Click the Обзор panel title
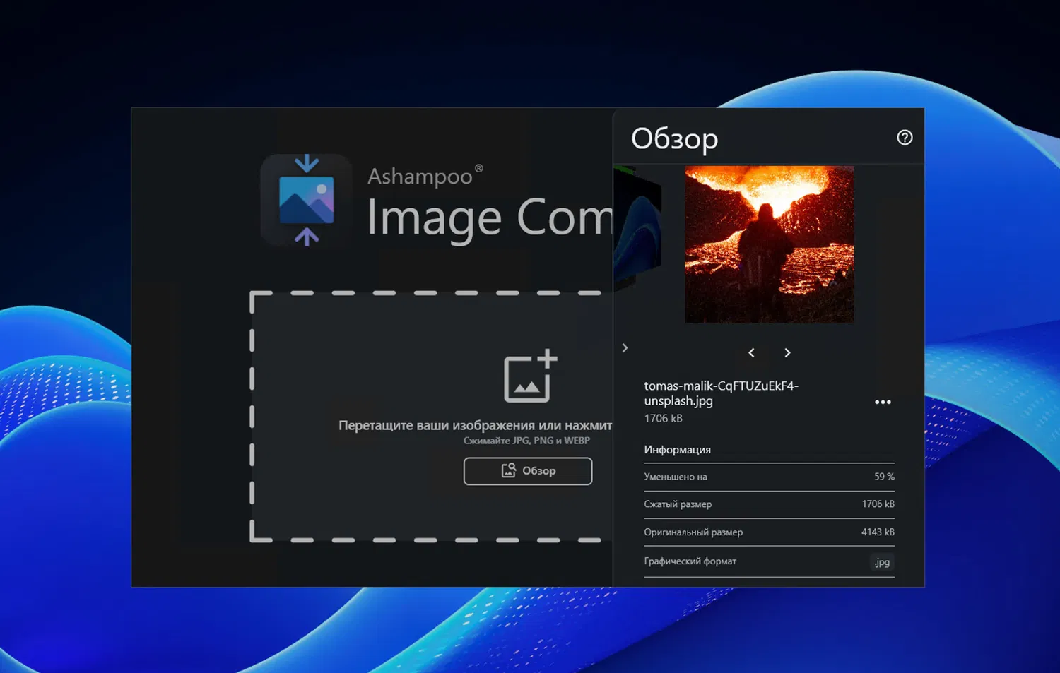The height and width of the screenshot is (673, 1060). [674, 138]
